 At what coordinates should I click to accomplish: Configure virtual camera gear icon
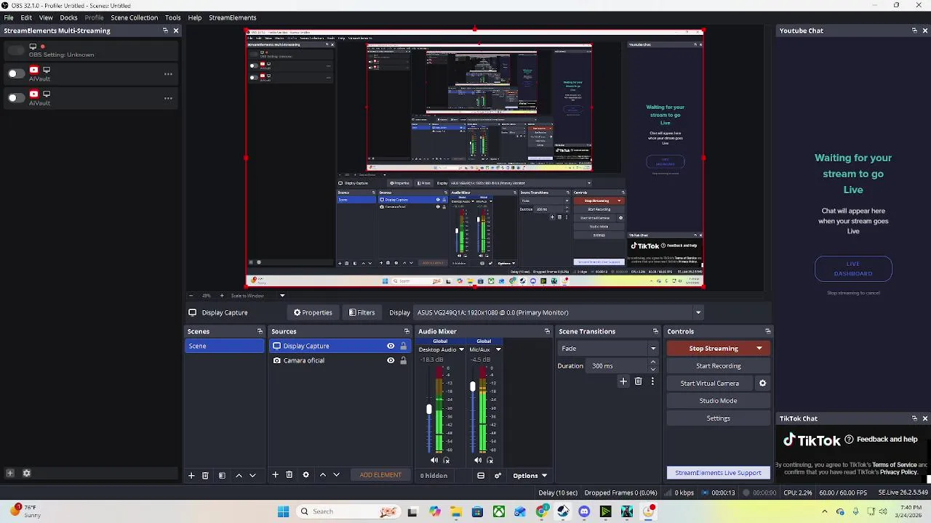pyautogui.click(x=762, y=384)
